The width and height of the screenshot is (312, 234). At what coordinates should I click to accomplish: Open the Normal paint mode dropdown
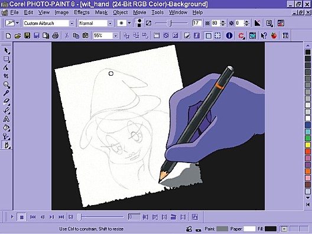pyautogui.click(x=110, y=24)
